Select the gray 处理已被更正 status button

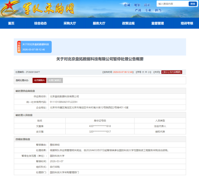click(55, 80)
